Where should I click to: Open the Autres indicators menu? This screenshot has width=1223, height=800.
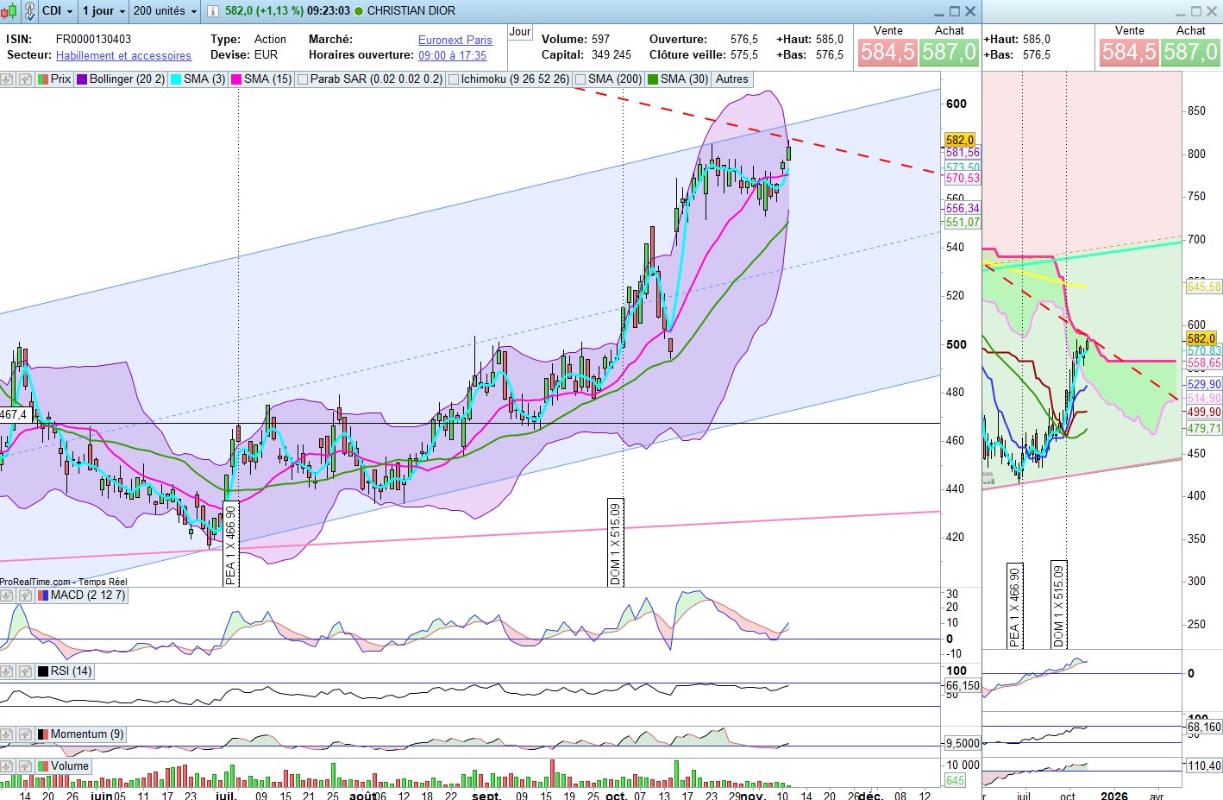(x=731, y=79)
